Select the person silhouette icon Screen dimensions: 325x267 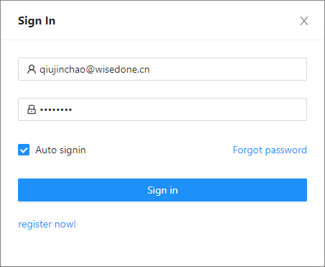(32, 69)
